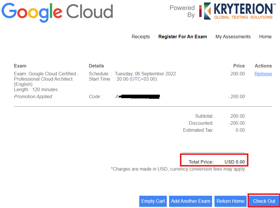Select the Total Price USD 0.00 value

point(234,162)
